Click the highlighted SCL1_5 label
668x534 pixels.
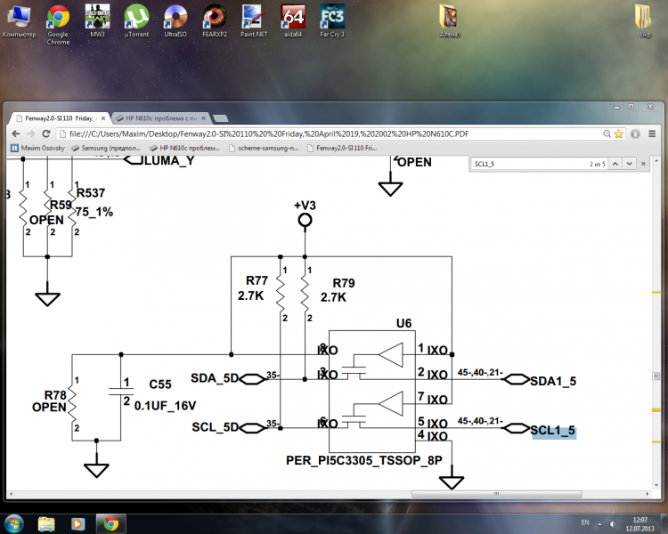[x=553, y=431]
